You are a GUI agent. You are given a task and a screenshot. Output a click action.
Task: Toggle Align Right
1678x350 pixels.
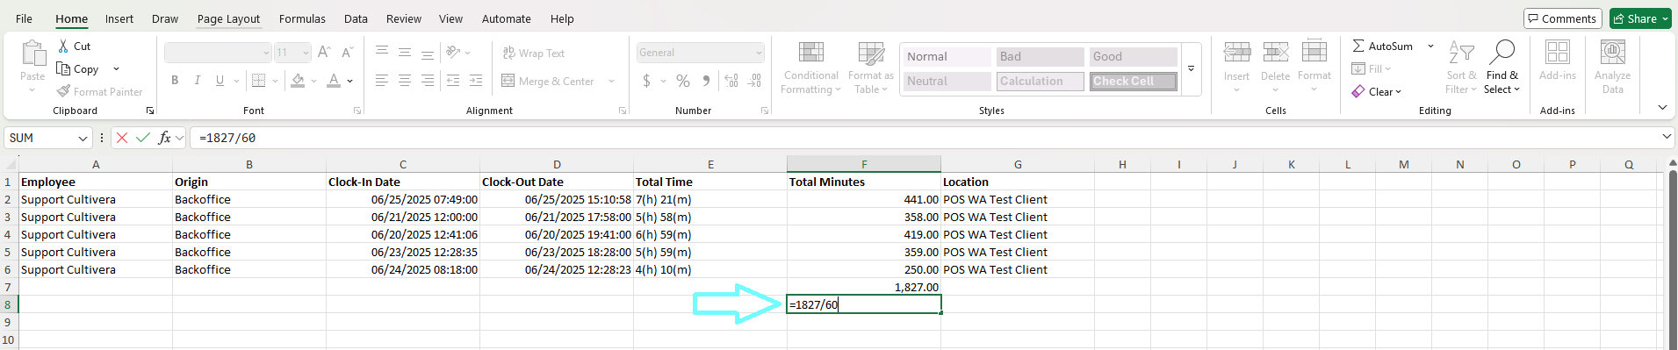(x=428, y=81)
